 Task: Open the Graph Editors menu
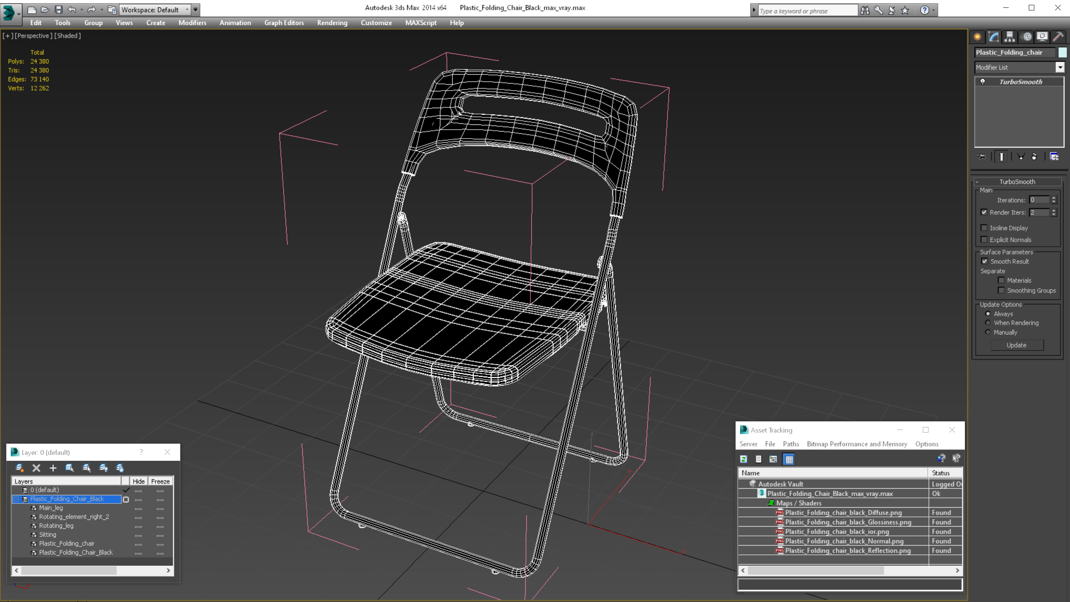pos(284,23)
